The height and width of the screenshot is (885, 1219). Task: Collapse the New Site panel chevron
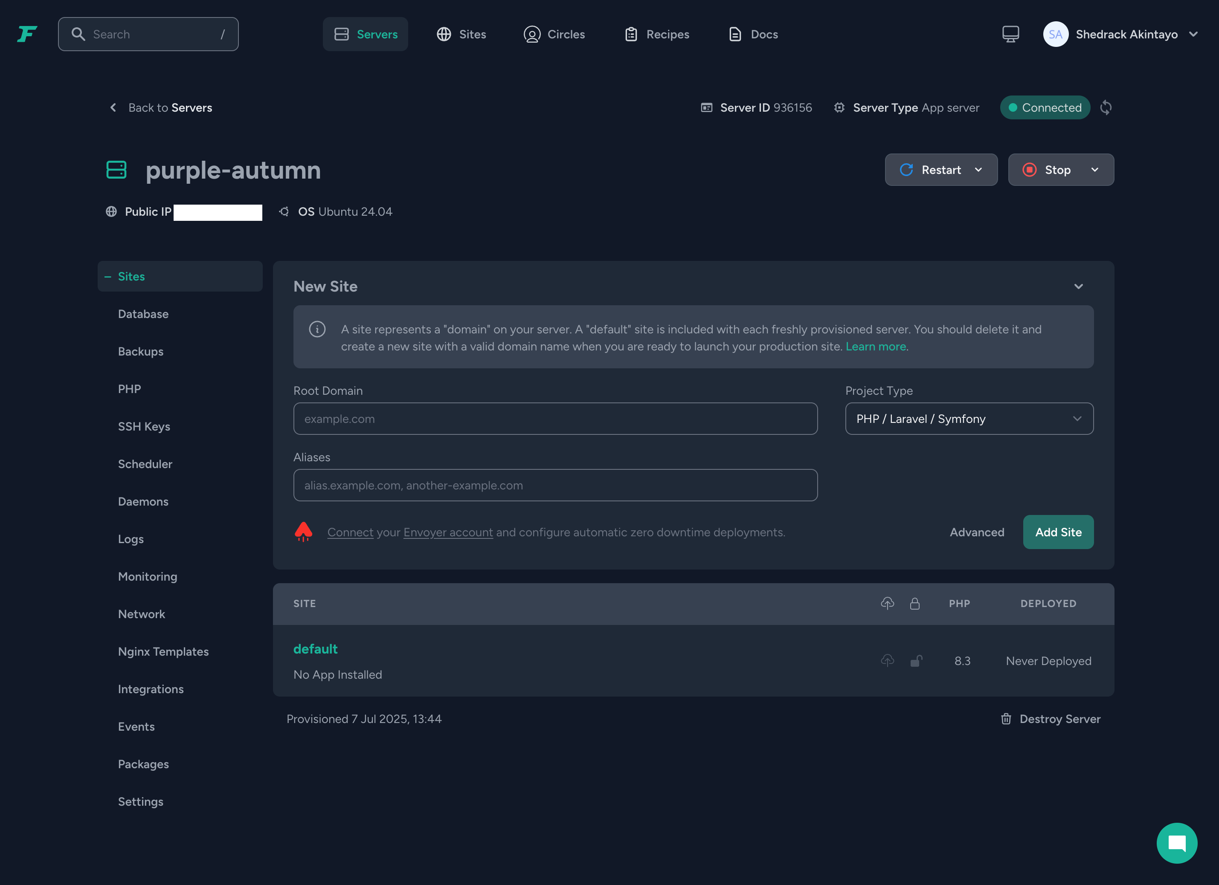(x=1079, y=286)
